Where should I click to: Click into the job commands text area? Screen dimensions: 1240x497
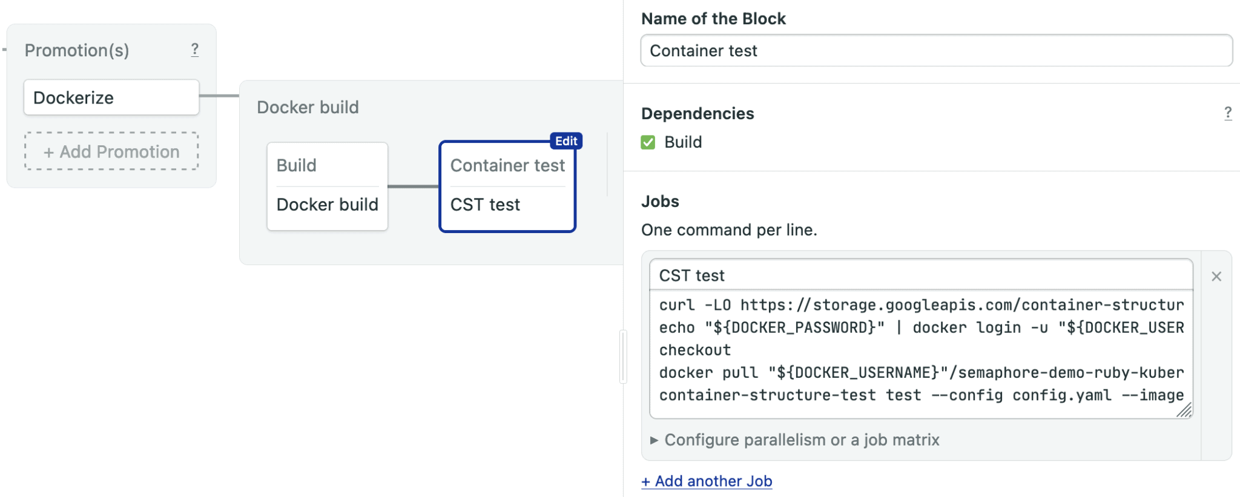(x=921, y=354)
